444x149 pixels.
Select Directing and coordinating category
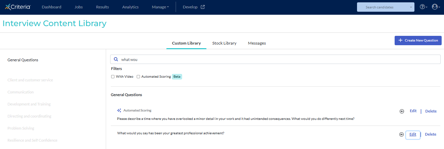coord(30,116)
